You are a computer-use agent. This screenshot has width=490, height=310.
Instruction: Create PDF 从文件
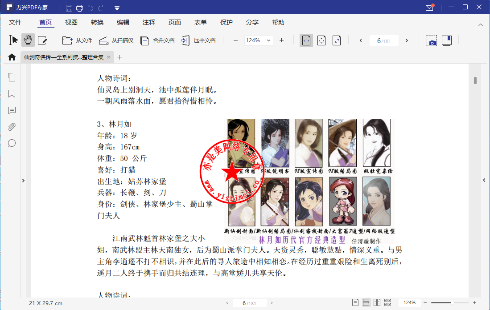click(x=77, y=40)
